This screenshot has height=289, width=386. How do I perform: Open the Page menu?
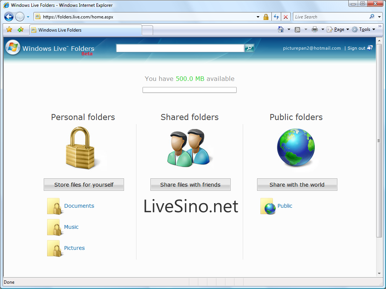[338, 29]
